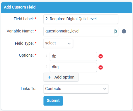Viewport: 133px width, 111px height.
Task: Click the chevron arrow on the Links To field
Action: coord(105,89)
